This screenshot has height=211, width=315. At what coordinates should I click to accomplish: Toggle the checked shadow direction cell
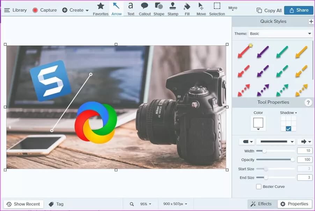[288, 129]
